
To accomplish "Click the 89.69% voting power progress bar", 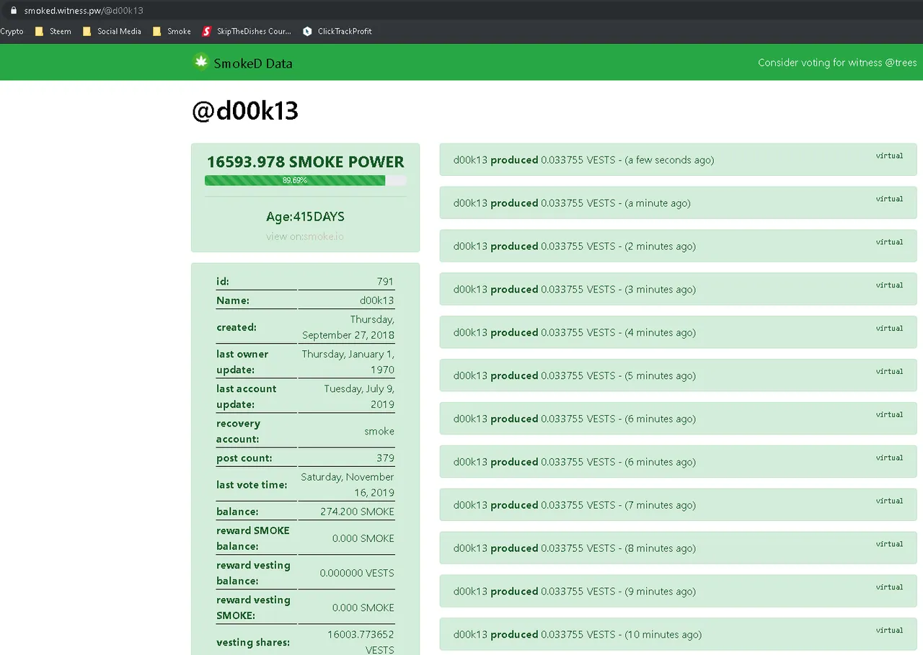I will (305, 180).
